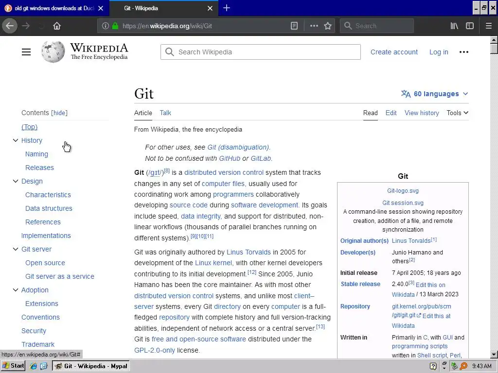Open the Git-logo.svg infobox link
Image resolution: width=498 pixels, height=373 pixels.
pyautogui.click(x=403, y=190)
